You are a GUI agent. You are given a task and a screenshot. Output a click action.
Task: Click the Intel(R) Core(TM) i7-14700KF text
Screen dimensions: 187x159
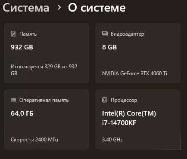(129, 118)
